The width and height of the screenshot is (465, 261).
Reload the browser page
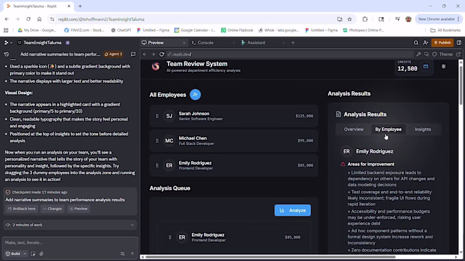point(28,19)
